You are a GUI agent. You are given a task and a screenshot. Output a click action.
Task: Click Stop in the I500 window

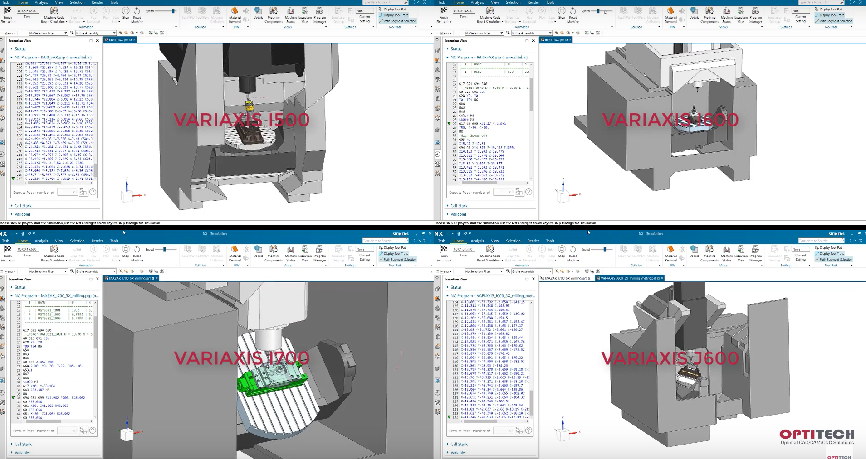click(x=126, y=13)
